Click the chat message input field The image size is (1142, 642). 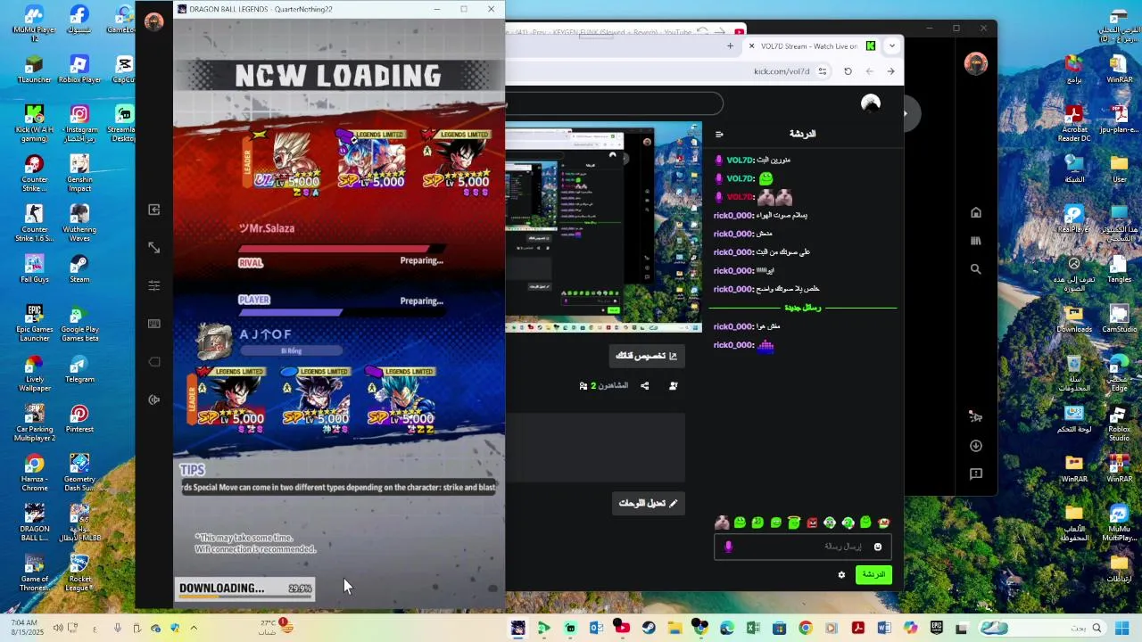click(x=803, y=547)
